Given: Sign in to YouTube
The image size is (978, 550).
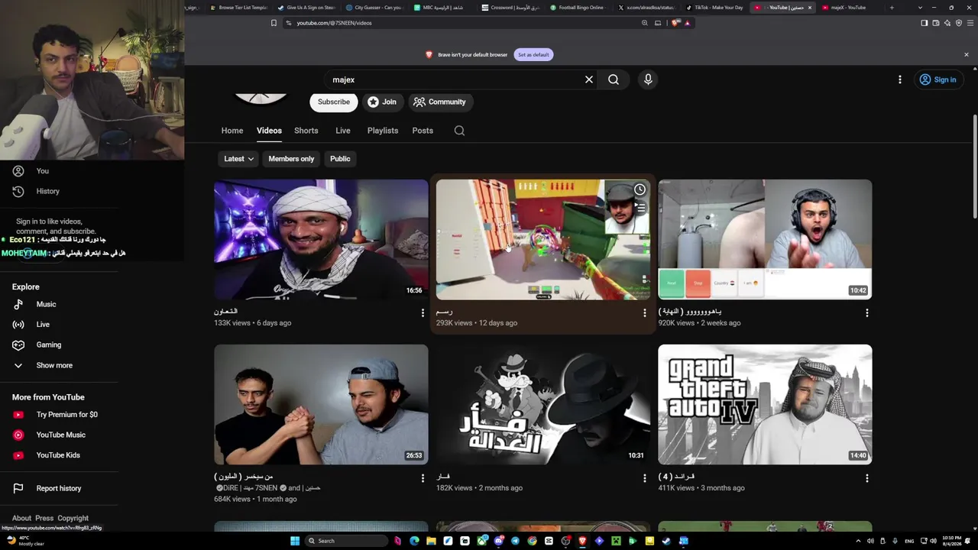Looking at the screenshot, I should pyautogui.click(x=938, y=79).
